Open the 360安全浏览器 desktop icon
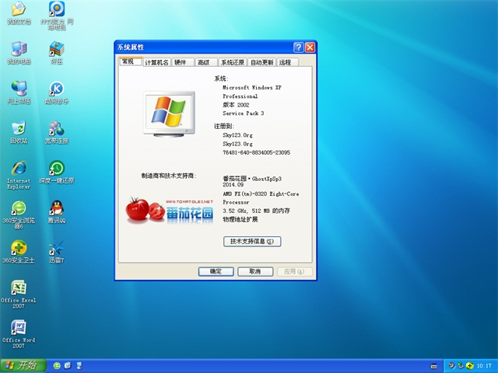Image resolution: width=498 pixels, height=373 pixels. click(19, 208)
